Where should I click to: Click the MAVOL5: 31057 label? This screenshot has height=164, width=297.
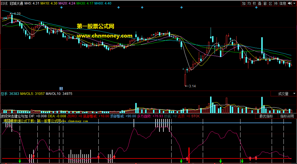(x=32, y=94)
